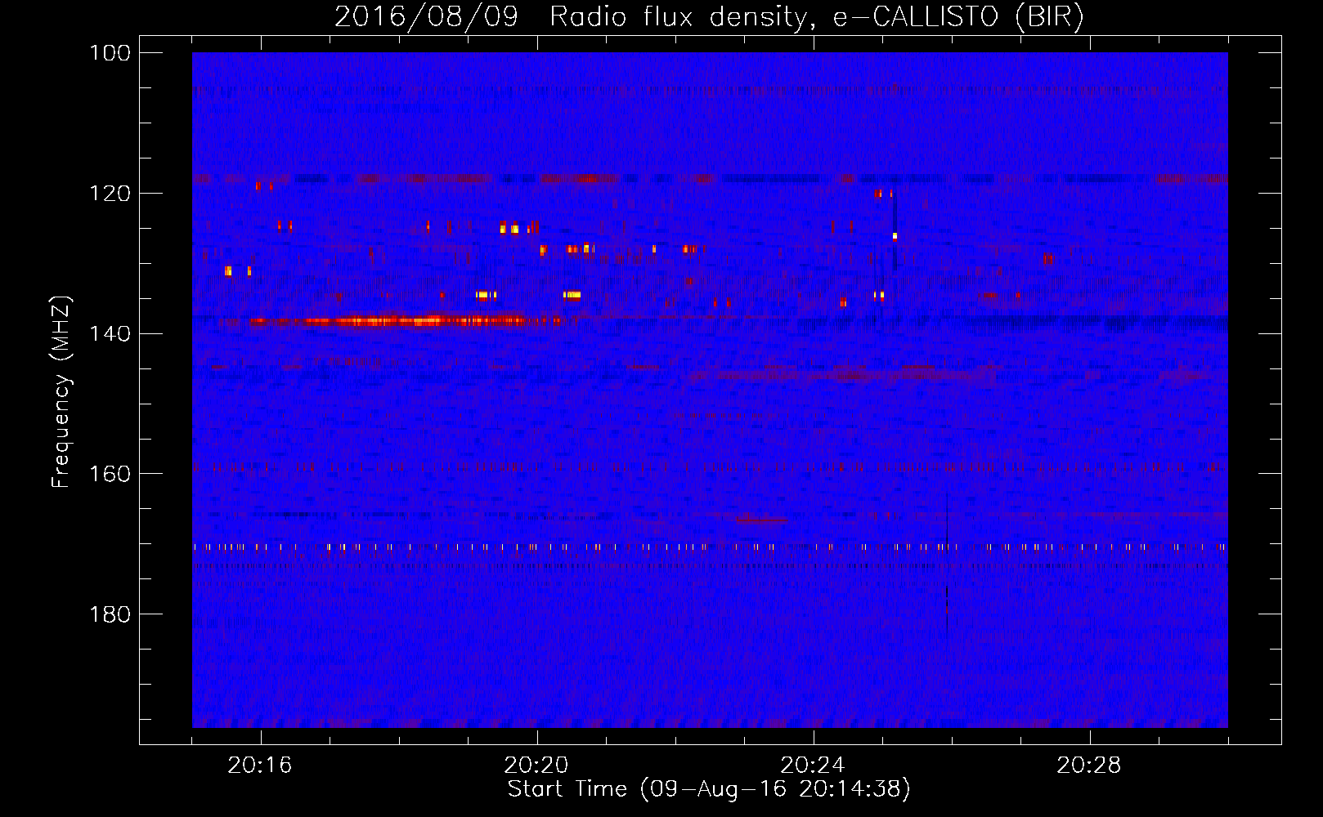Click the 'Start Time (09-Aug-16 20:14:38)' label
Screen dimensions: 1323x817
[x=709, y=789]
